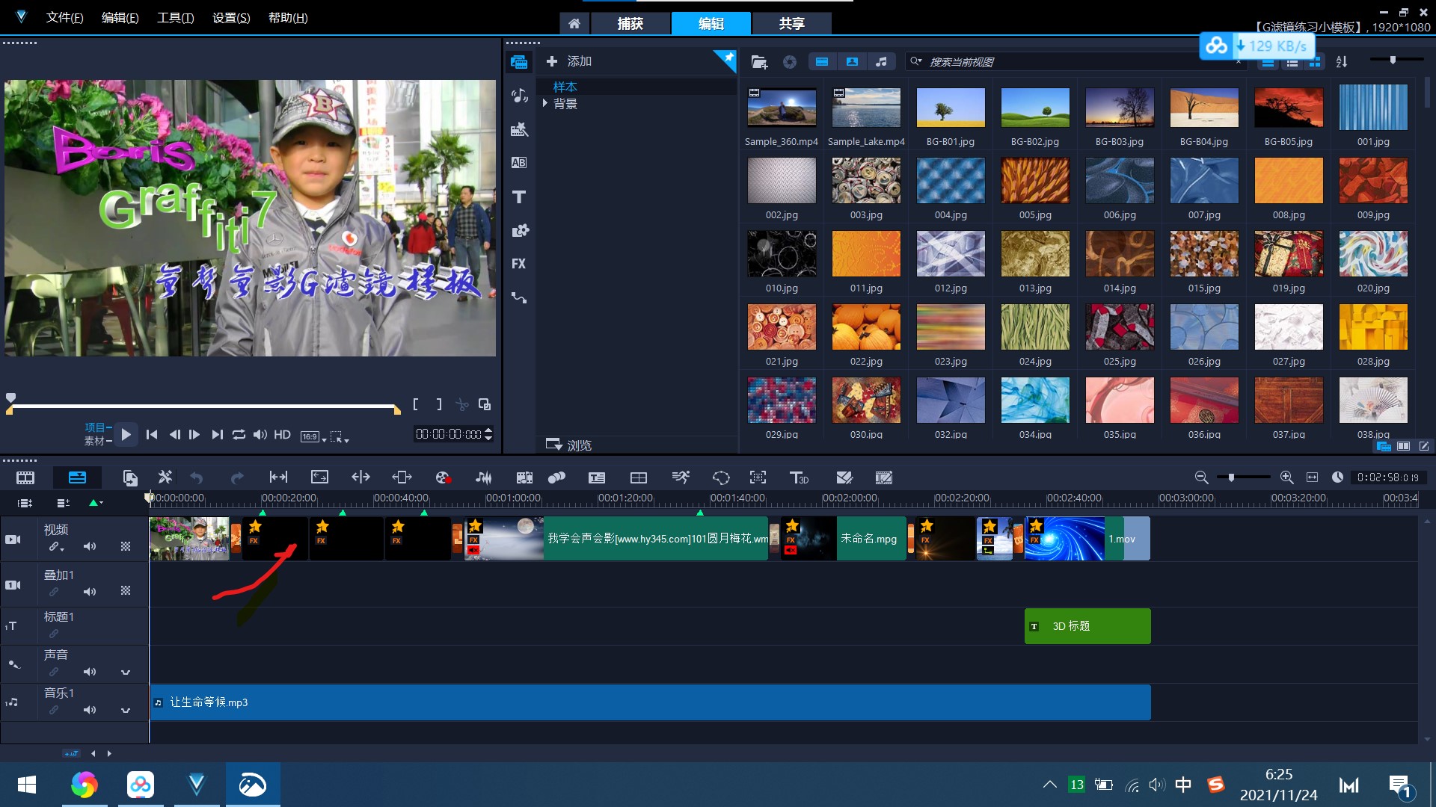
Task: Expand the 背景 folder in library tree
Action: pyautogui.click(x=545, y=103)
